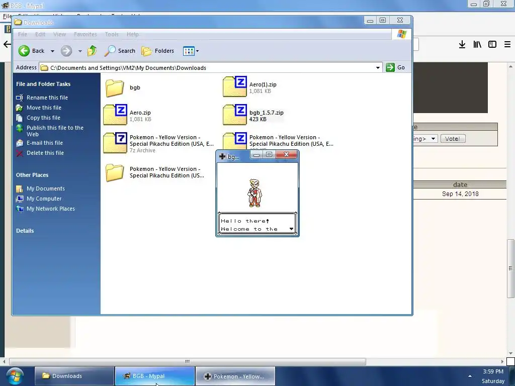Screen dimensions: 515x386
Task: Toggle Mypal sidebar icon
Action: [x=492, y=44]
